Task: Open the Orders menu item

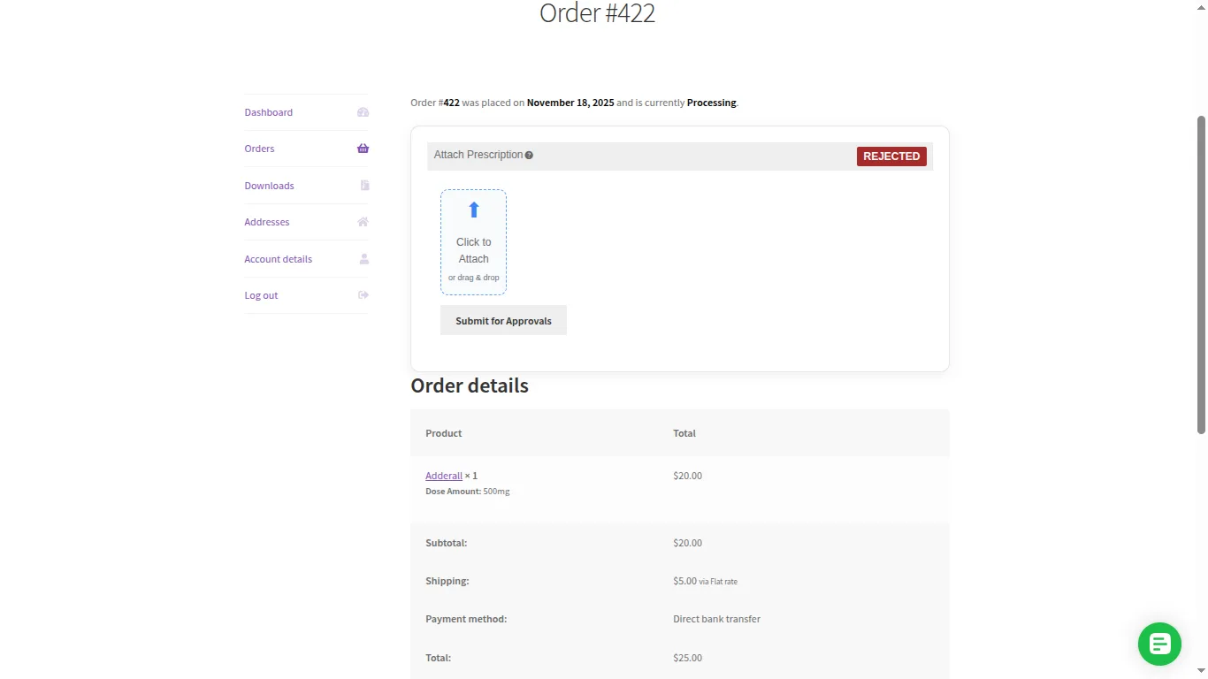Action: point(259,149)
